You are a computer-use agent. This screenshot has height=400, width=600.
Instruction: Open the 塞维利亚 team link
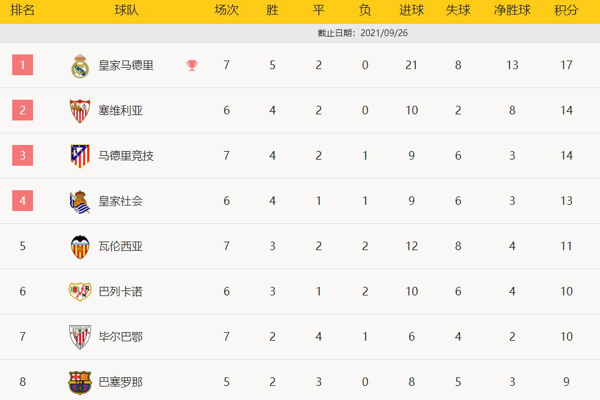(x=120, y=111)
